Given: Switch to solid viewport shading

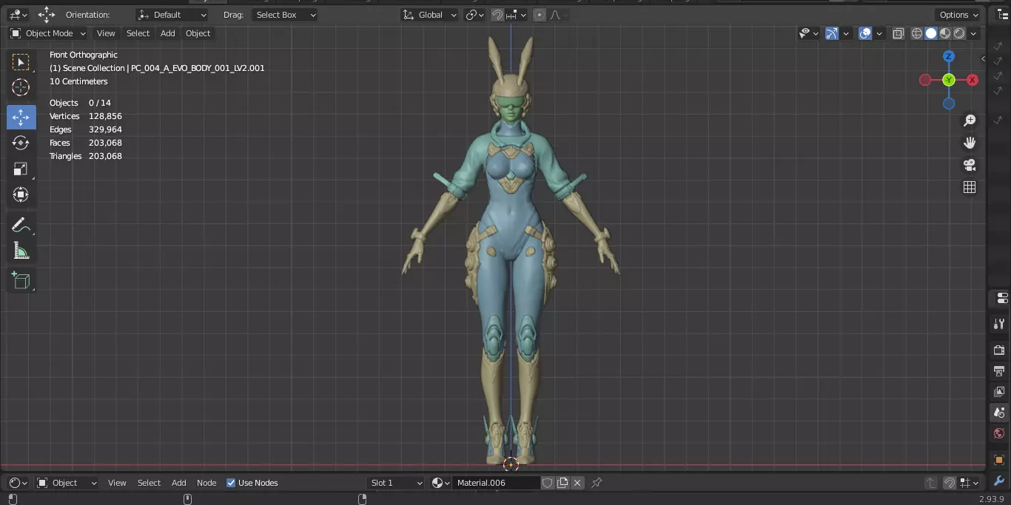Looking at the screenshot, I should 931,33.
